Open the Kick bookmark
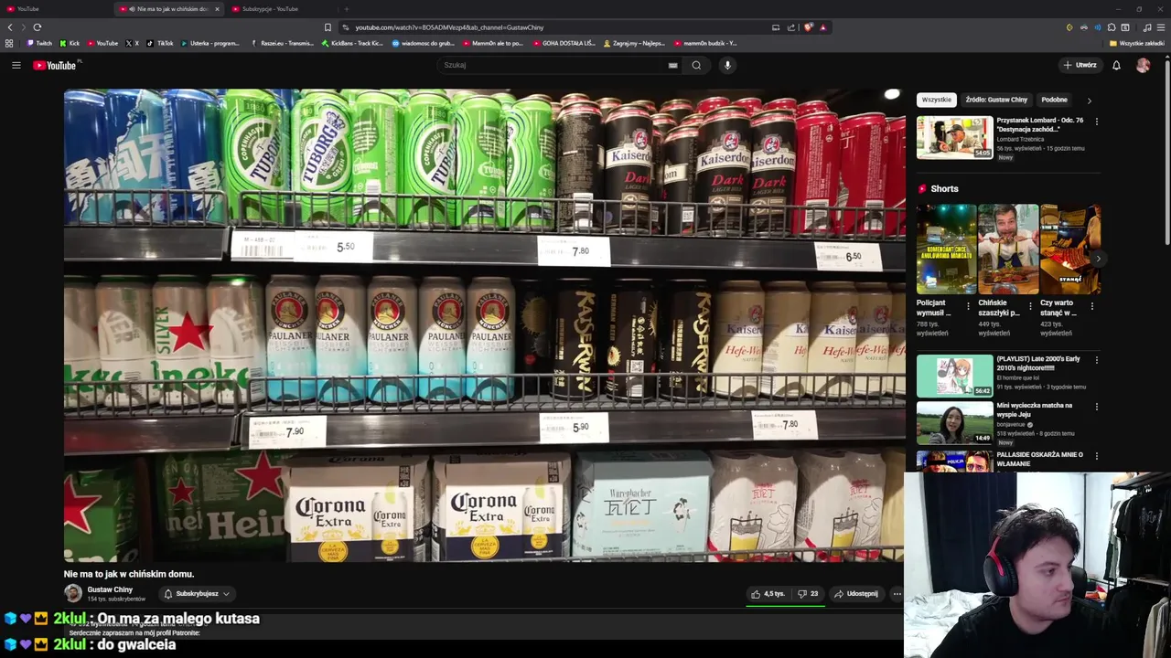The width and height of the screenshot is (1171, 658). point(70,43)
